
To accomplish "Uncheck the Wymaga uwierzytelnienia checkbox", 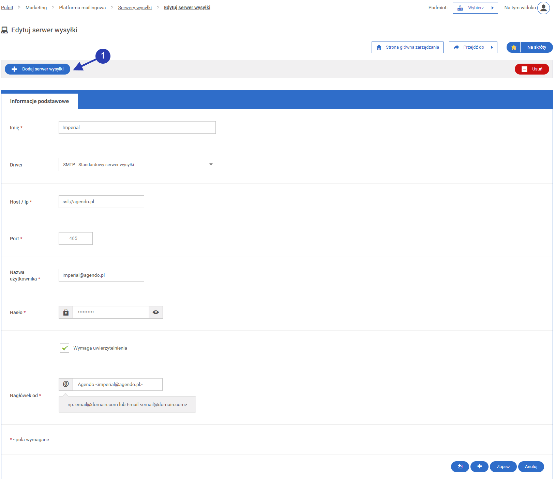I will (x=65, y=348).
